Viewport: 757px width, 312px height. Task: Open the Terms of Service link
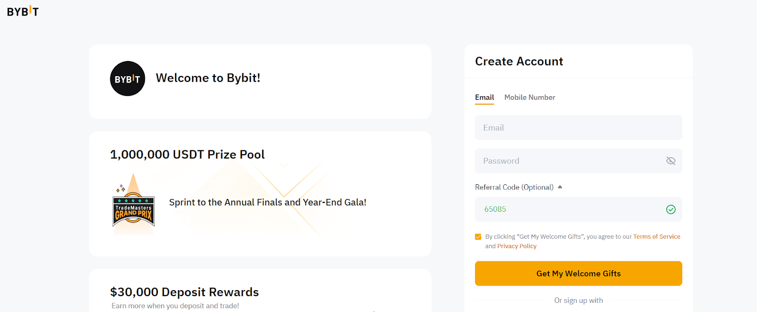(x=656, y=237)
